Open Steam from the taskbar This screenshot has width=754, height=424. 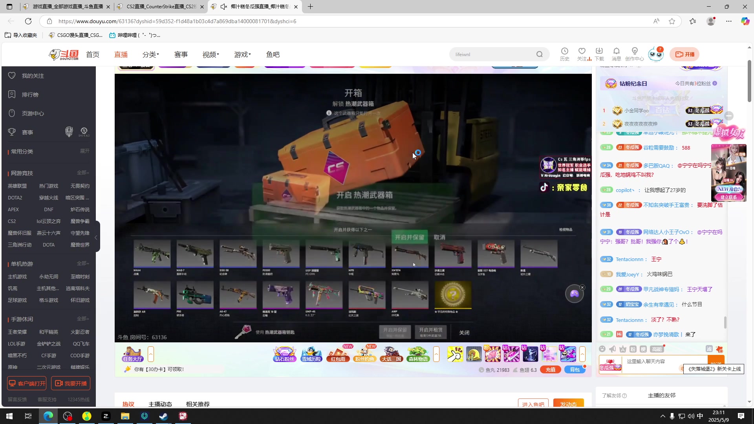(x=164, y=416)
